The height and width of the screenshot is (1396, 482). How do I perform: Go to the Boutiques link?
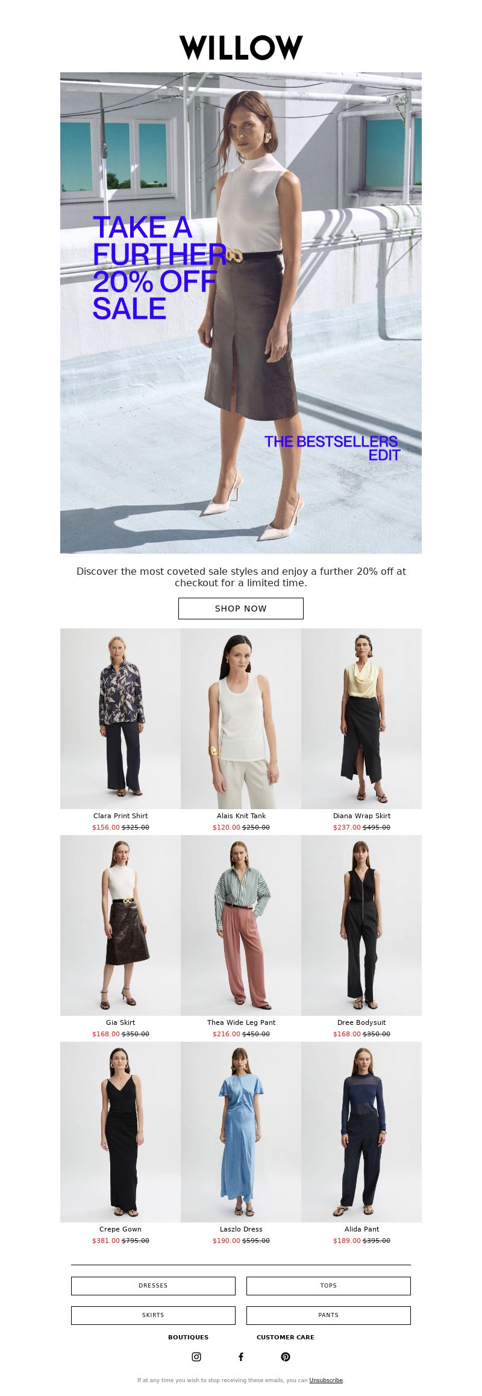click(188, 1337)
